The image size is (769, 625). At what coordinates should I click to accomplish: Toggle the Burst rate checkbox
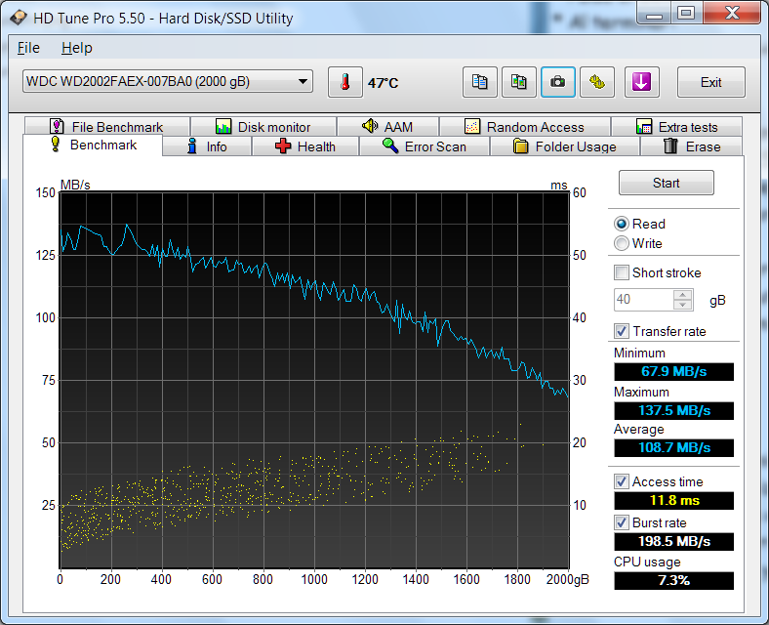(x=622, y=522)
